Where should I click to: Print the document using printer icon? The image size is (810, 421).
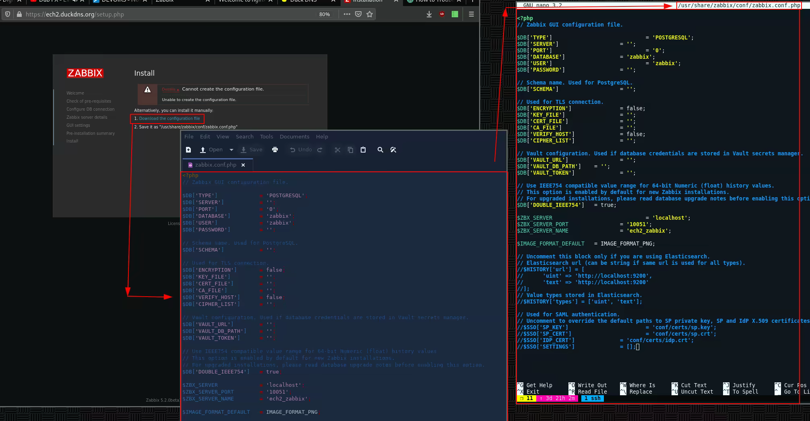click(x=275, y=150)
